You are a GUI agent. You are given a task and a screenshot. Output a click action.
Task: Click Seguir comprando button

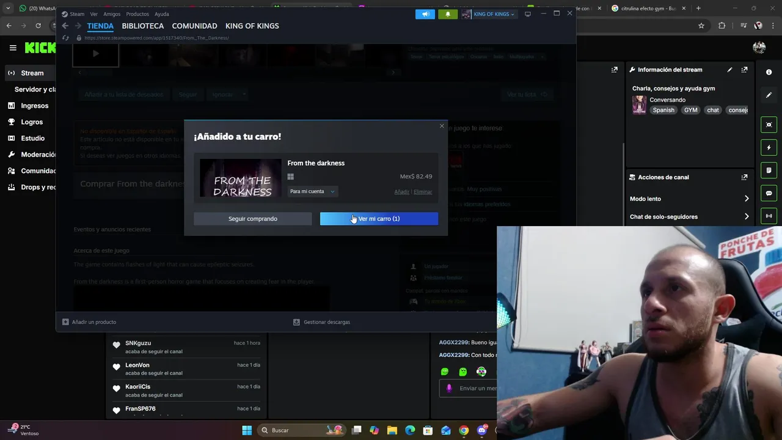coord(252,219)
